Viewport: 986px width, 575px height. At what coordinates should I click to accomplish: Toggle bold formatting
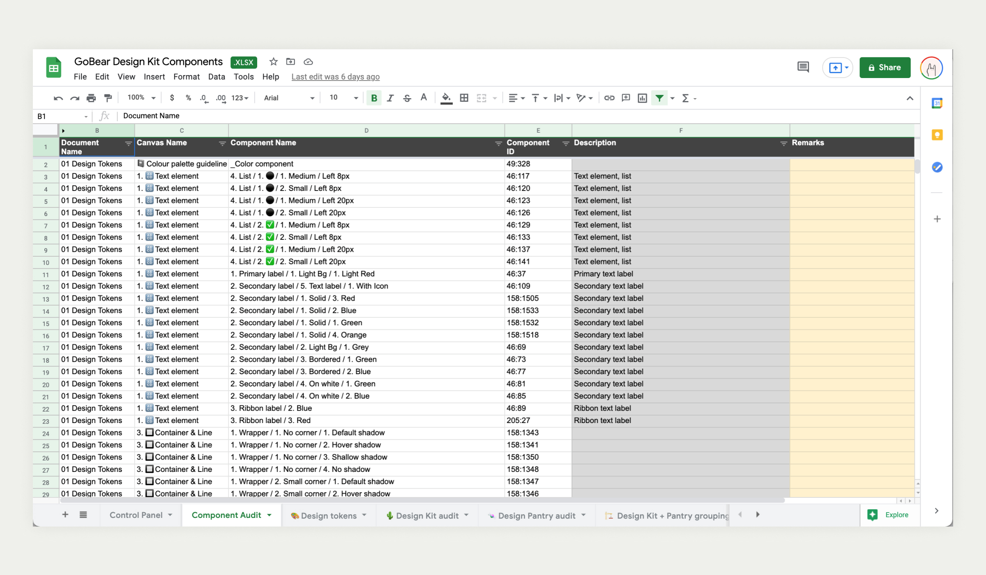pyautogui.click(x=374, y=98)
